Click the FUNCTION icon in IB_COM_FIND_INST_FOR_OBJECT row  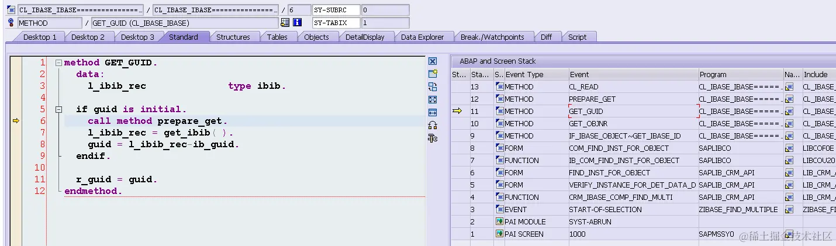pos(499,160)
